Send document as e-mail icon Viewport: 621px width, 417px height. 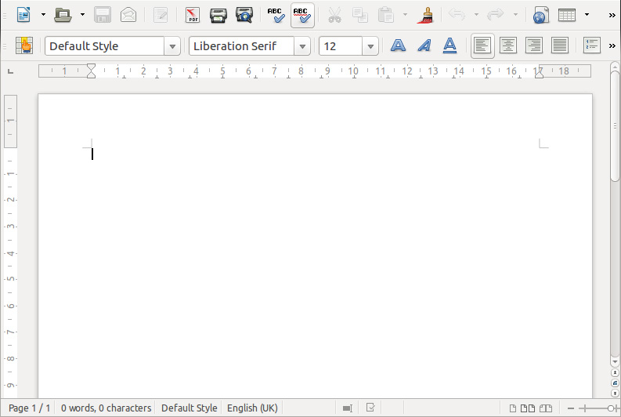click(x=128, y=15)
